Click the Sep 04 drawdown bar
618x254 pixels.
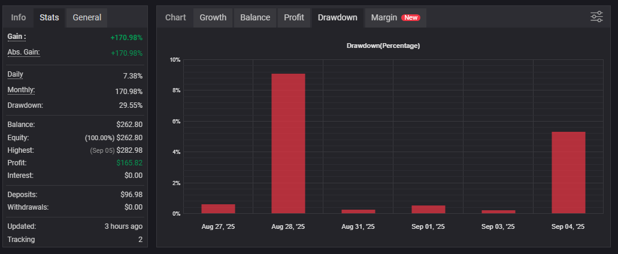coord(568,173)
